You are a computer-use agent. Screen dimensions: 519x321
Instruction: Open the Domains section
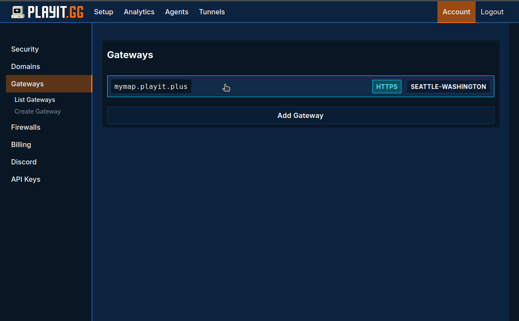pos(26,66)
